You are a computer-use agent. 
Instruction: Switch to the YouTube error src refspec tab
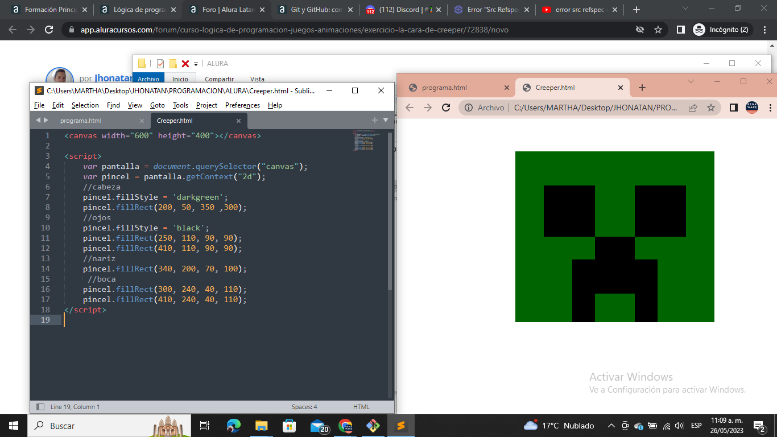[581, 10]
